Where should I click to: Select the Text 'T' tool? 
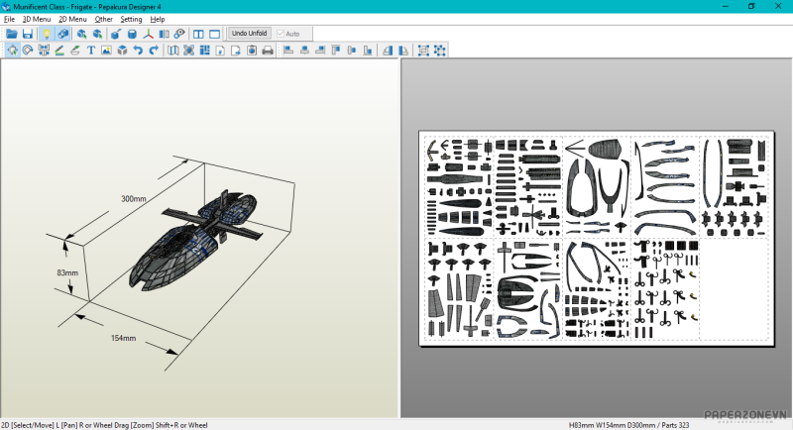(x=91, y=51)
